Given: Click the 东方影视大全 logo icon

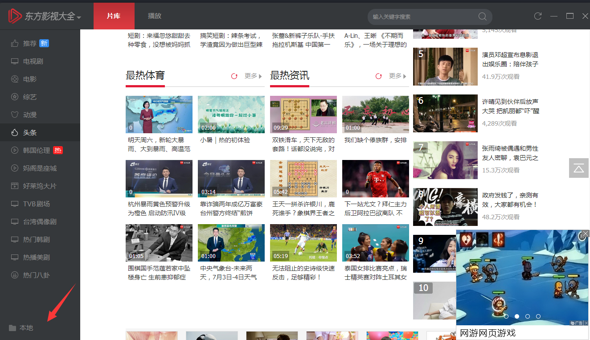Looking at the screenshot, I should pos(14,16).
